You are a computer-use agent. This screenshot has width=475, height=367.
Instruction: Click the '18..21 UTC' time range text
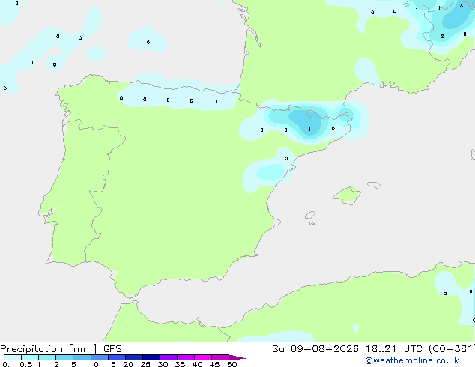394,349
